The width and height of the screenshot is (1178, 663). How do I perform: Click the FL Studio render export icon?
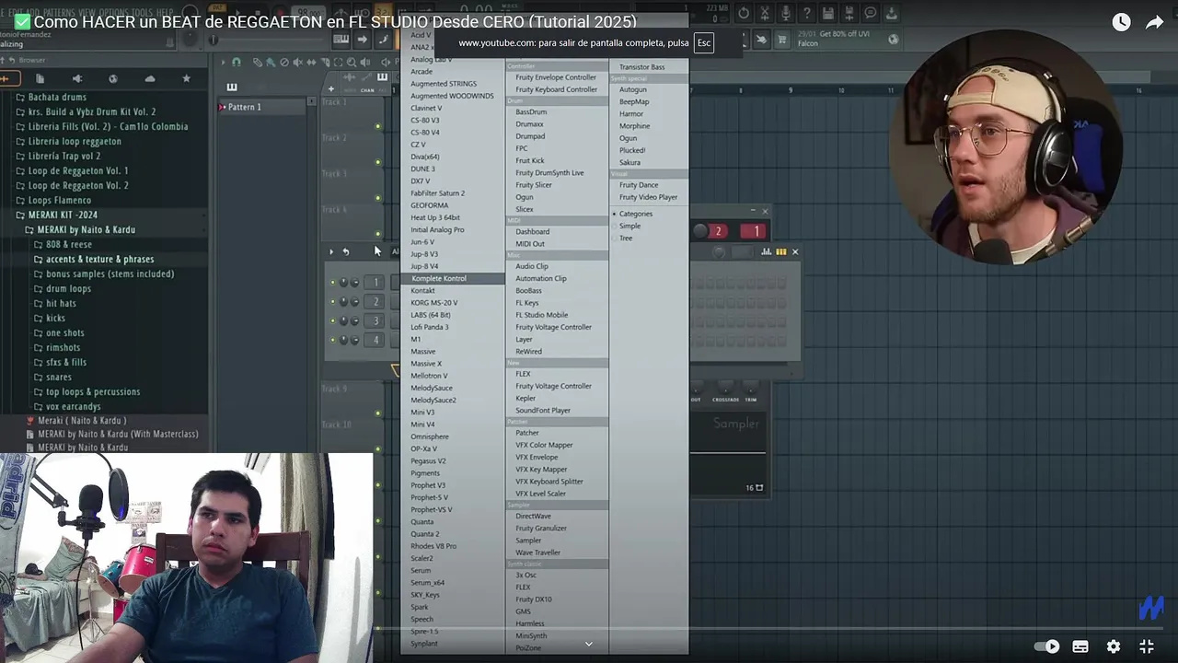[x=849, y=13]
